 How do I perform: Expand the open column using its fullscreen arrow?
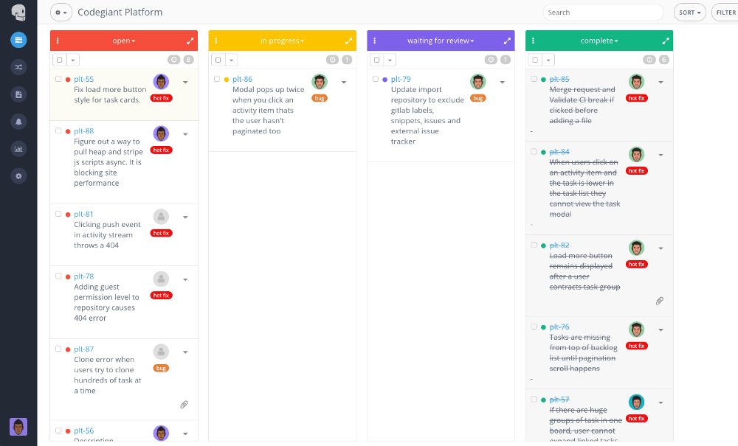click(189, 41)
